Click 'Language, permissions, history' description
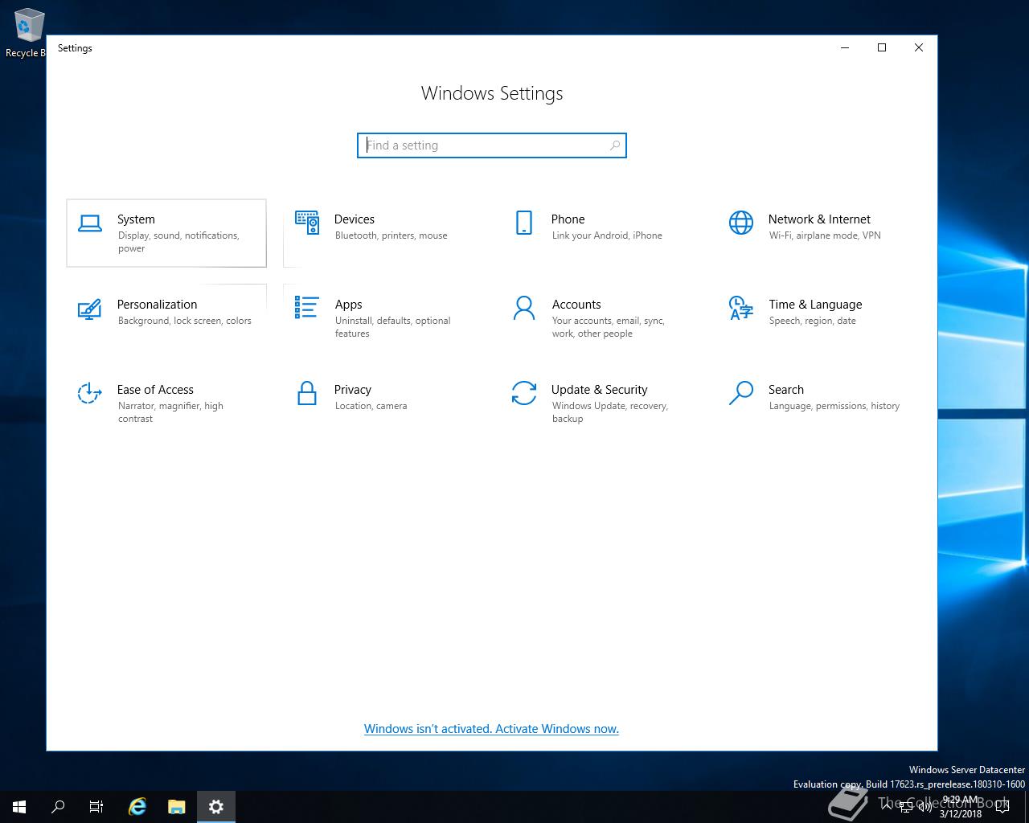The height and width of the screenshot is (823, 1029). pos(834,406)
